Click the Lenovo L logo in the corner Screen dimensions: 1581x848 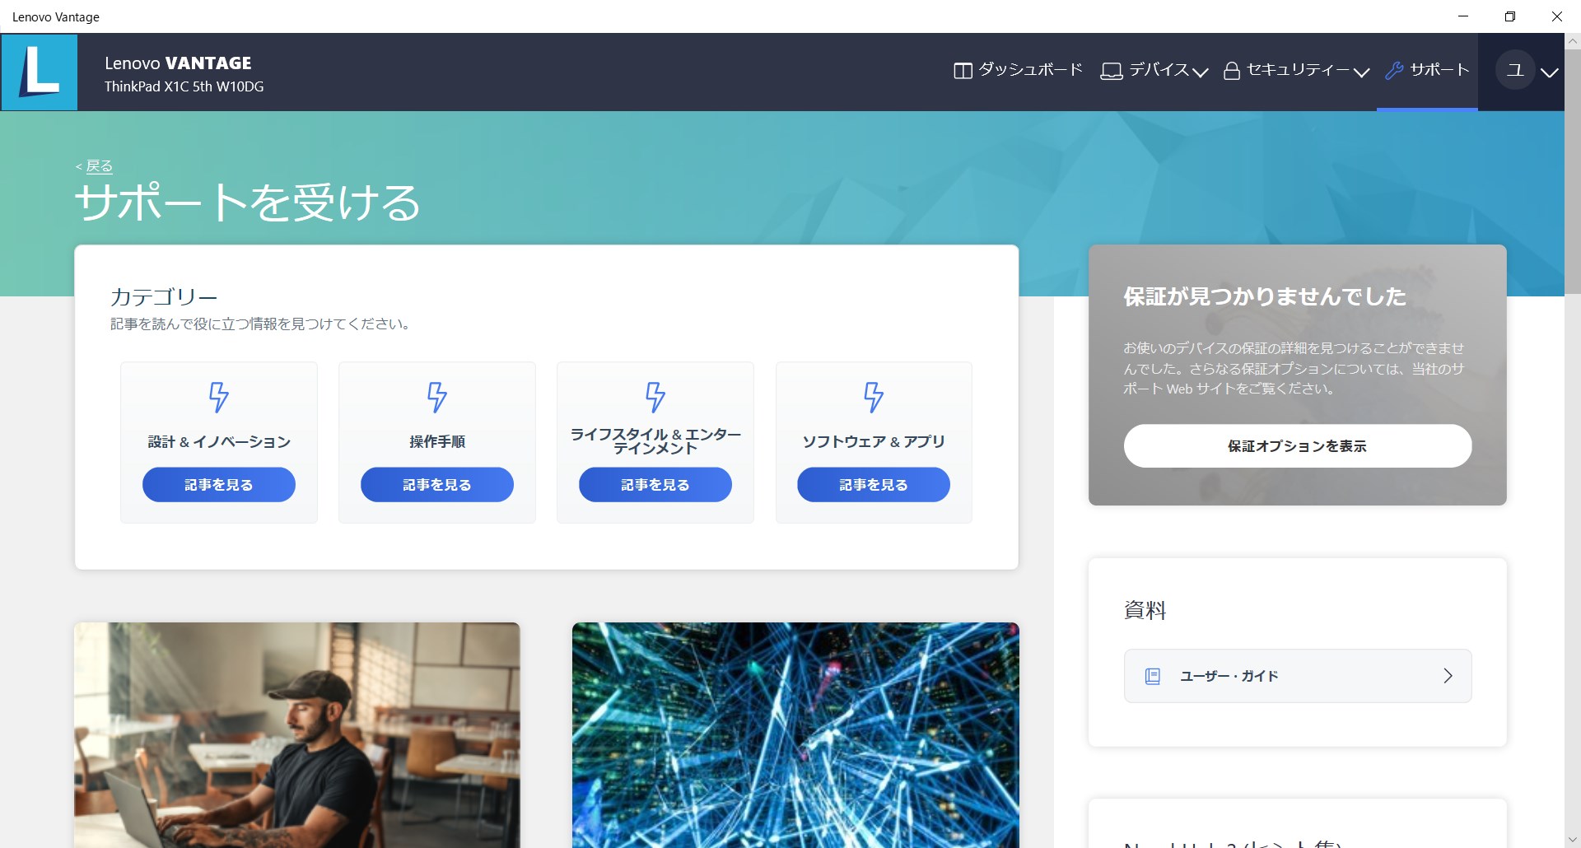tap(39, 72)
